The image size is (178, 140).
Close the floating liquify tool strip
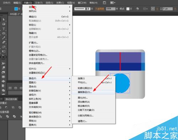pos(5,57)
